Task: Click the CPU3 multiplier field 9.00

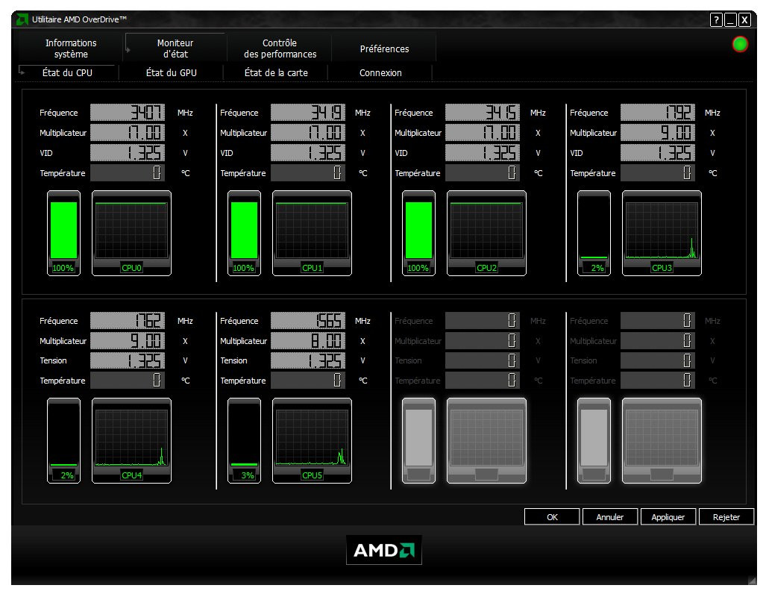Action: (658, 133)
